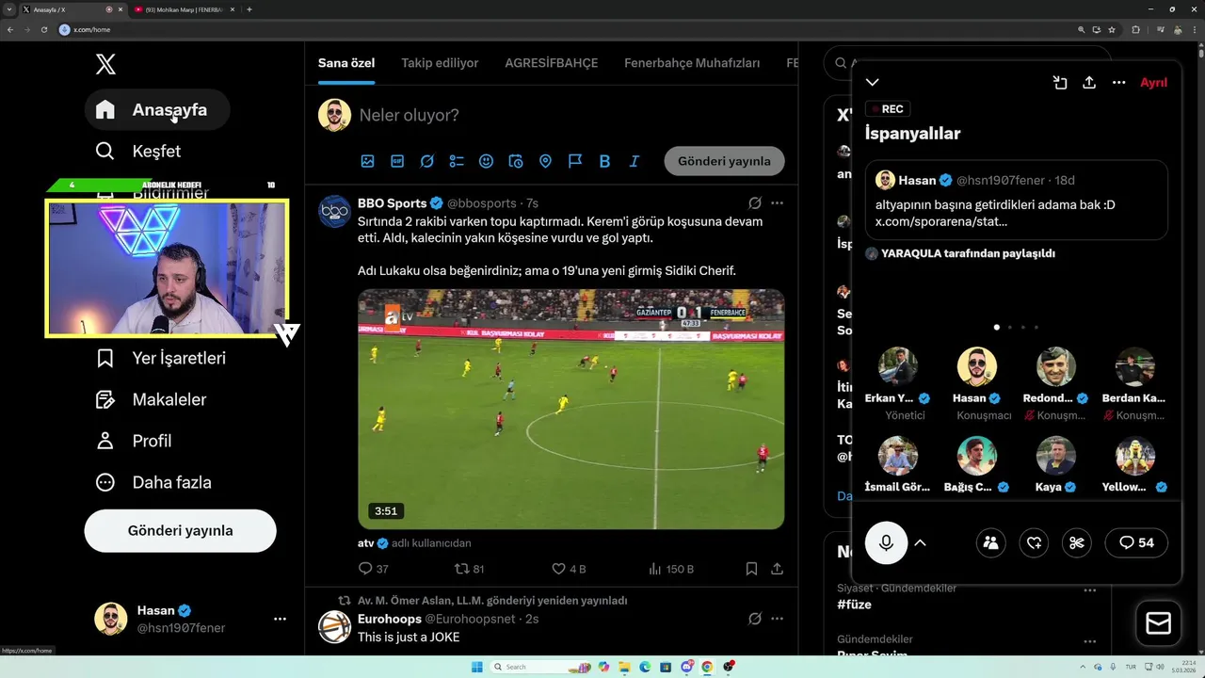Screen dimensions: 1205x678
Task: Switch to AGRESİFBAHÇE tab
Action: coord(552,63)
